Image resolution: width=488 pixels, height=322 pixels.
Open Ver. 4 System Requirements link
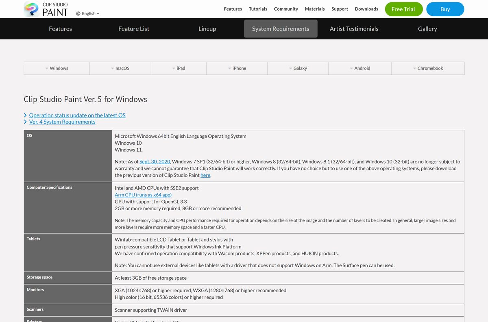point(62,122)
